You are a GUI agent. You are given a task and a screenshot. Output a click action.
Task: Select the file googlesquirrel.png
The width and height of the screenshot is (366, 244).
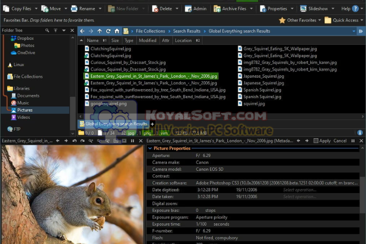[x=109, y=104]
